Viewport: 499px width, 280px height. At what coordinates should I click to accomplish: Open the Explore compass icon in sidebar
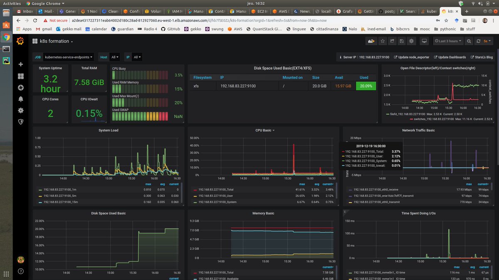[21, 88]
